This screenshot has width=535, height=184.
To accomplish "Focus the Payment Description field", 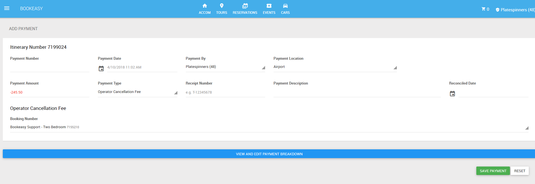I will coord(357,92).
